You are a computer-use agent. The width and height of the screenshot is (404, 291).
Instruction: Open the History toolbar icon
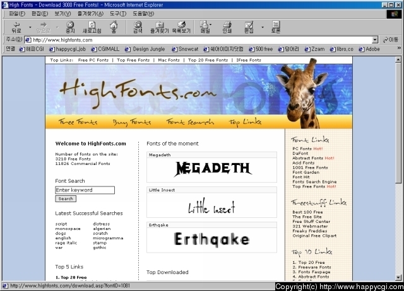coord(181,27)
